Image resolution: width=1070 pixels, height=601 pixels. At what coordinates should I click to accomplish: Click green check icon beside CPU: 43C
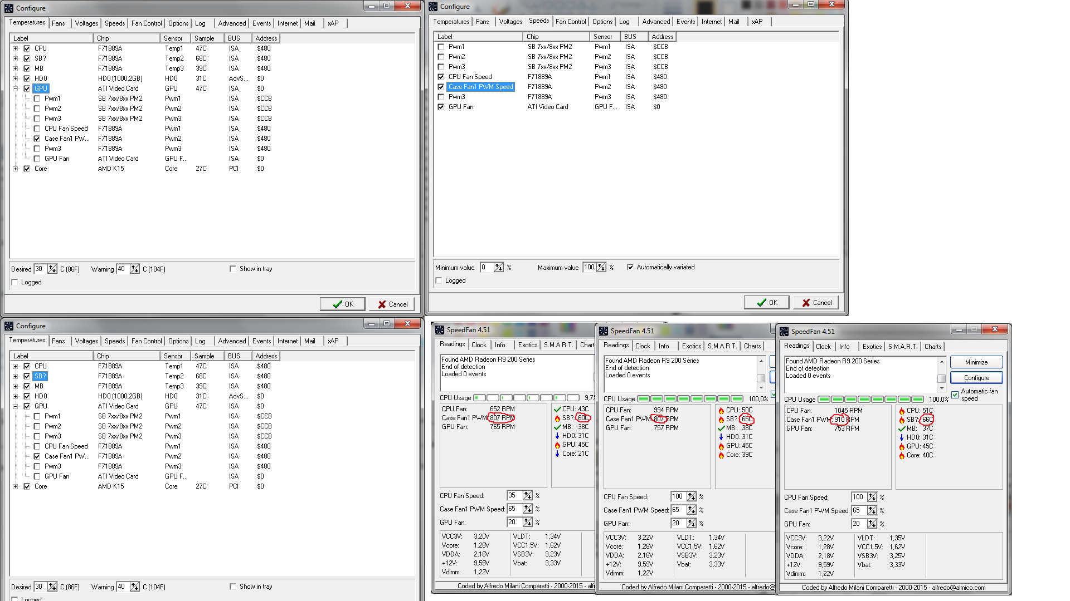(557, 409)
